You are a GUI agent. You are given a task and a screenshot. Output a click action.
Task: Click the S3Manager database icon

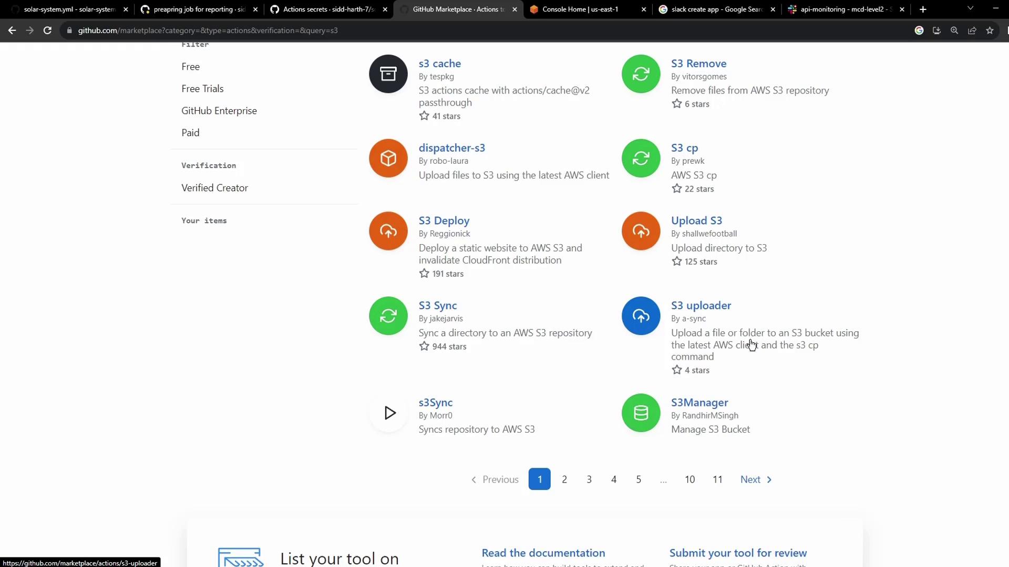tap(641, 413)
